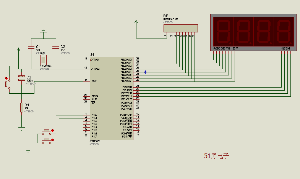Click the P2.0/A8 pin label
This screenshot has height=179, width=300.
[127, 87]
